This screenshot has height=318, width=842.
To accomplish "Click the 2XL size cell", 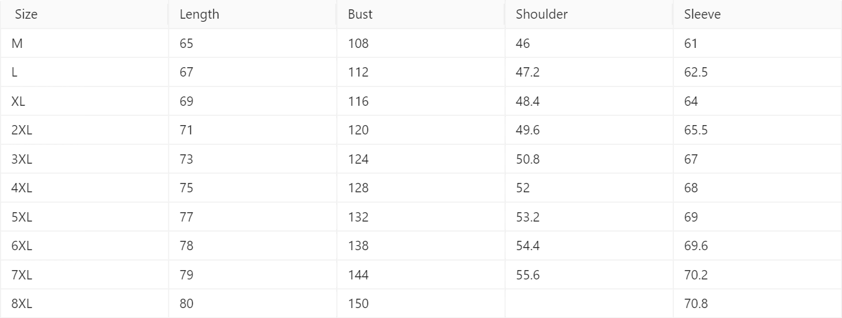I will coord(84,130).
